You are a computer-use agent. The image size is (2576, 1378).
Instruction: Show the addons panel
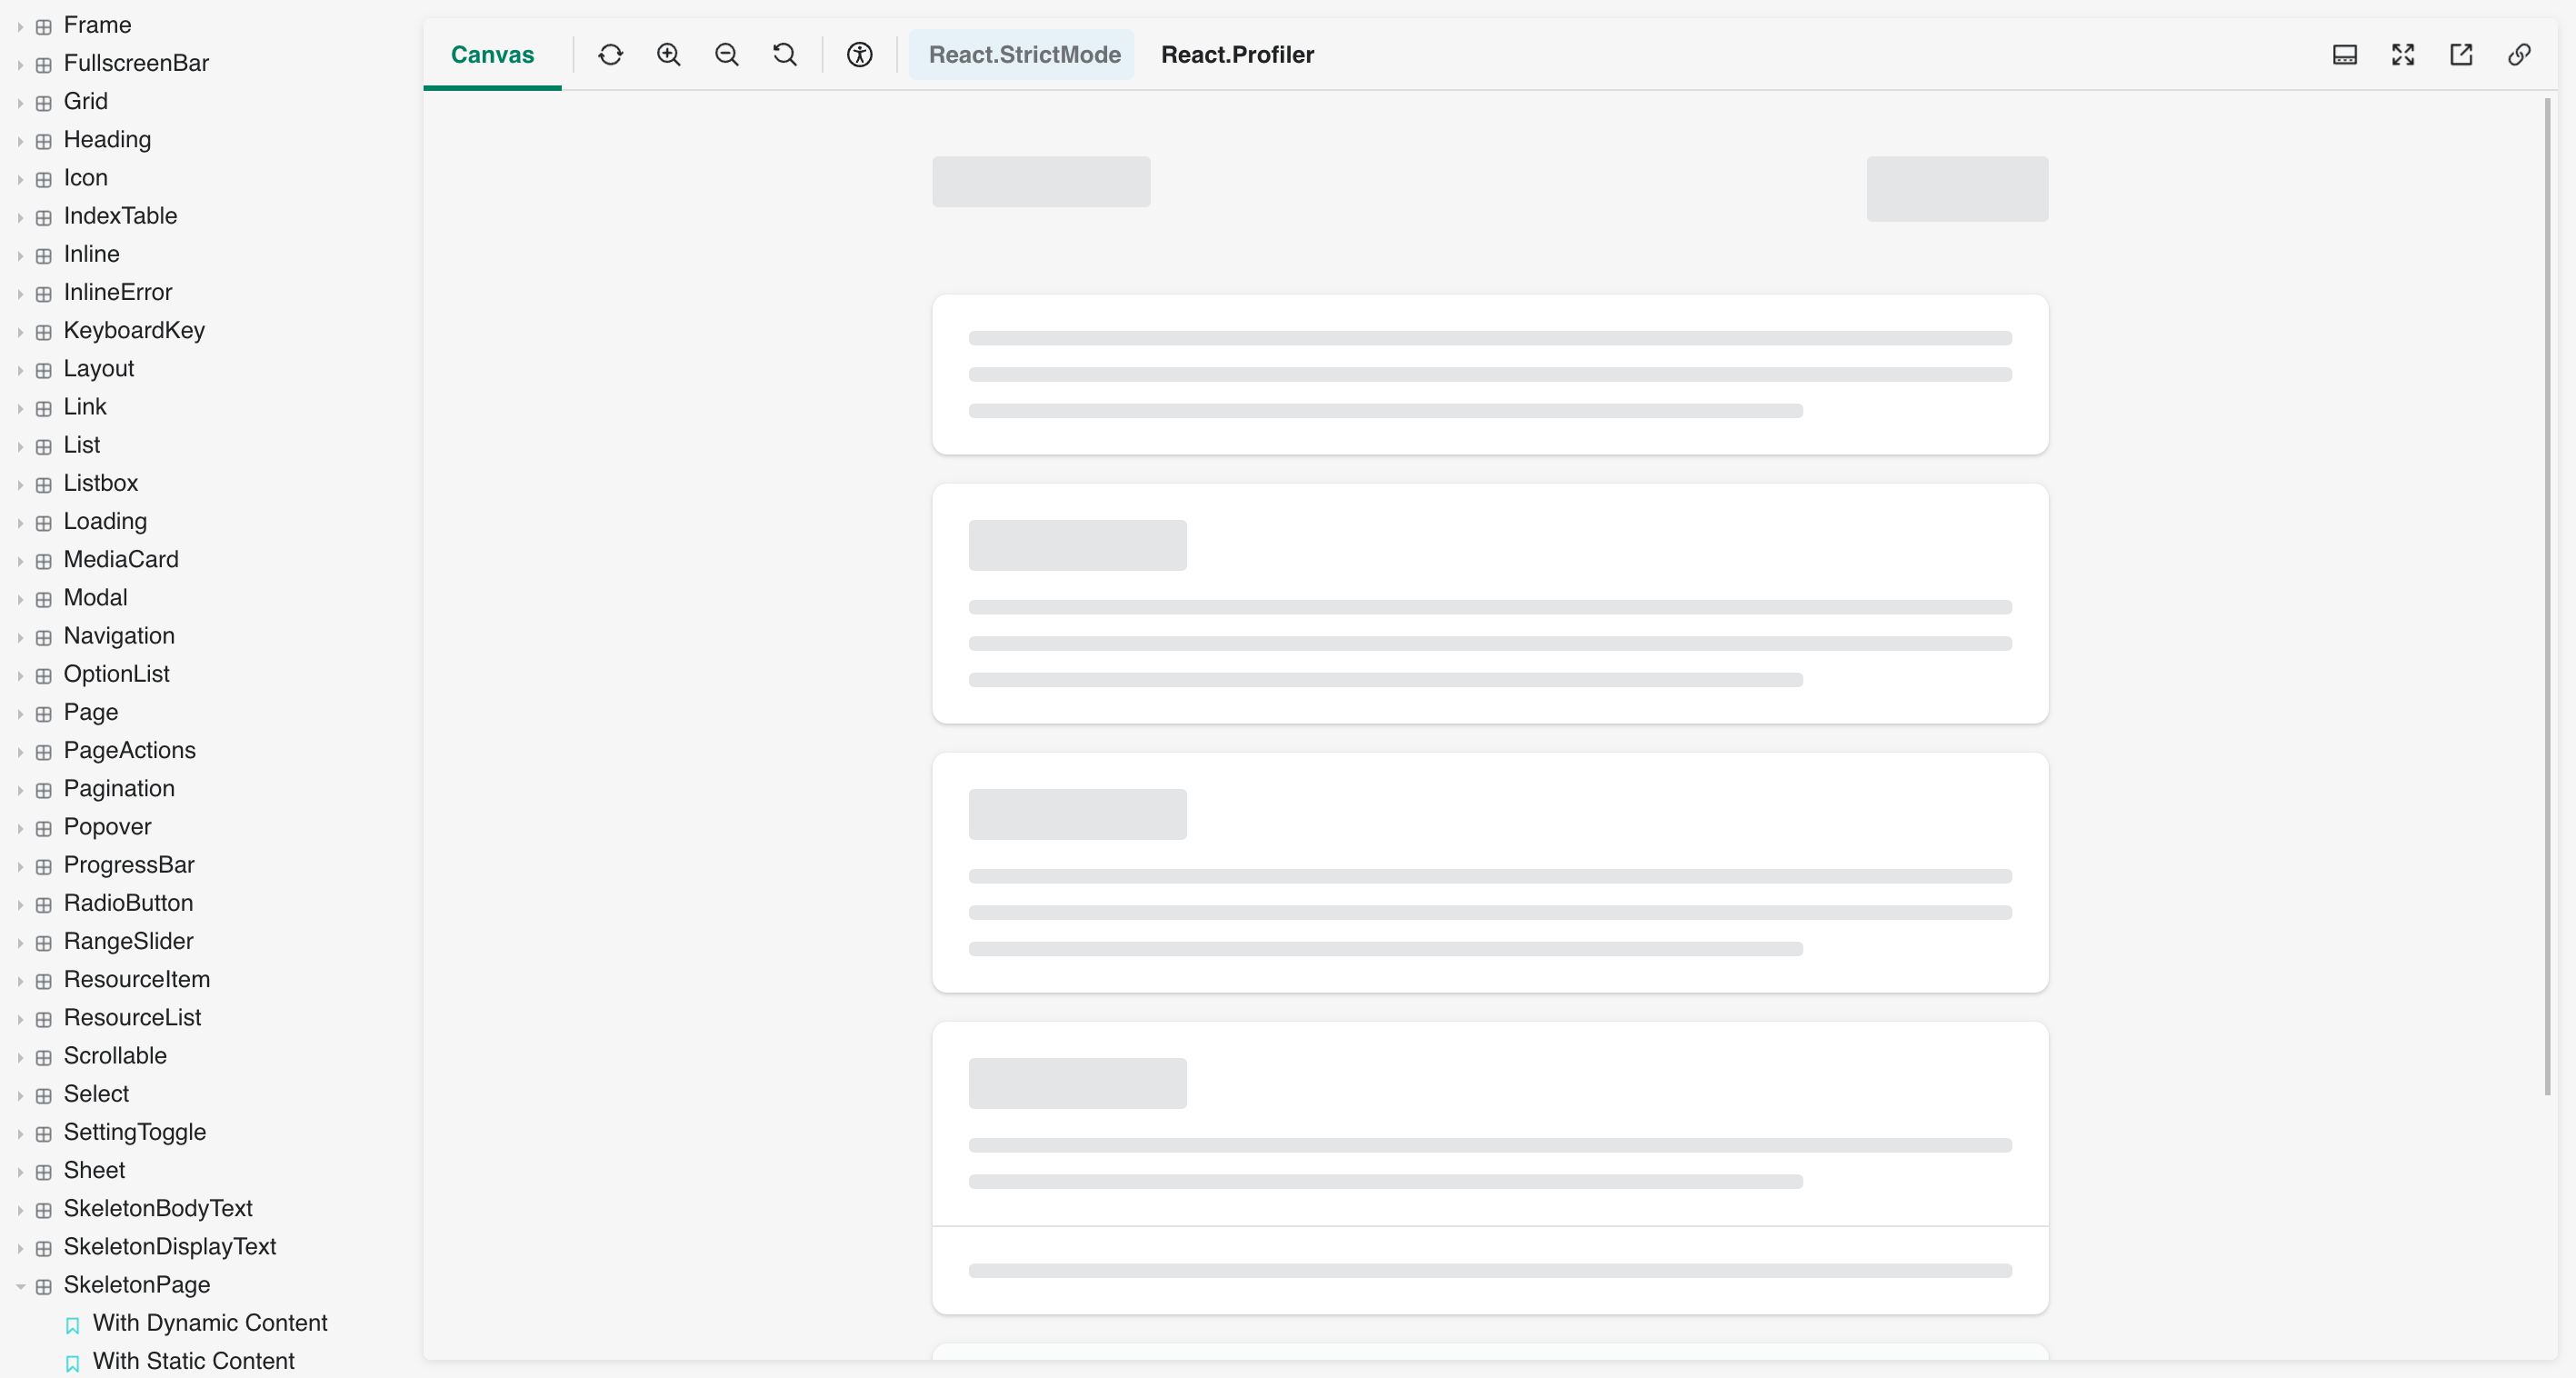(x=2345, y=55)
